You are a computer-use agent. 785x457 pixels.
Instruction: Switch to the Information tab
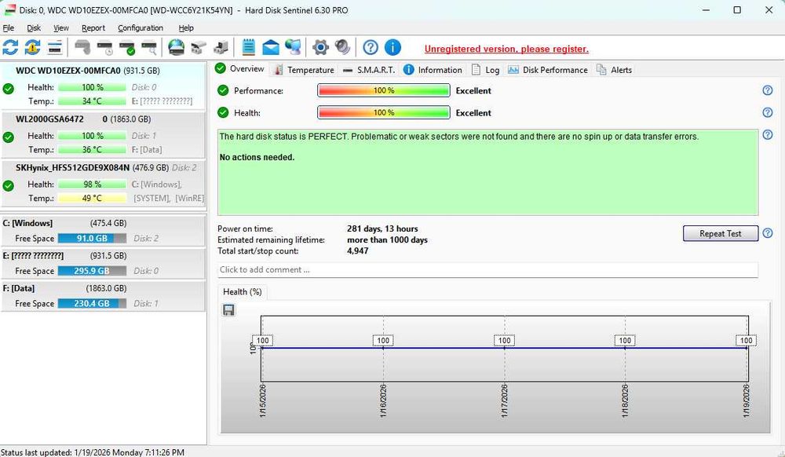point(433,70)
